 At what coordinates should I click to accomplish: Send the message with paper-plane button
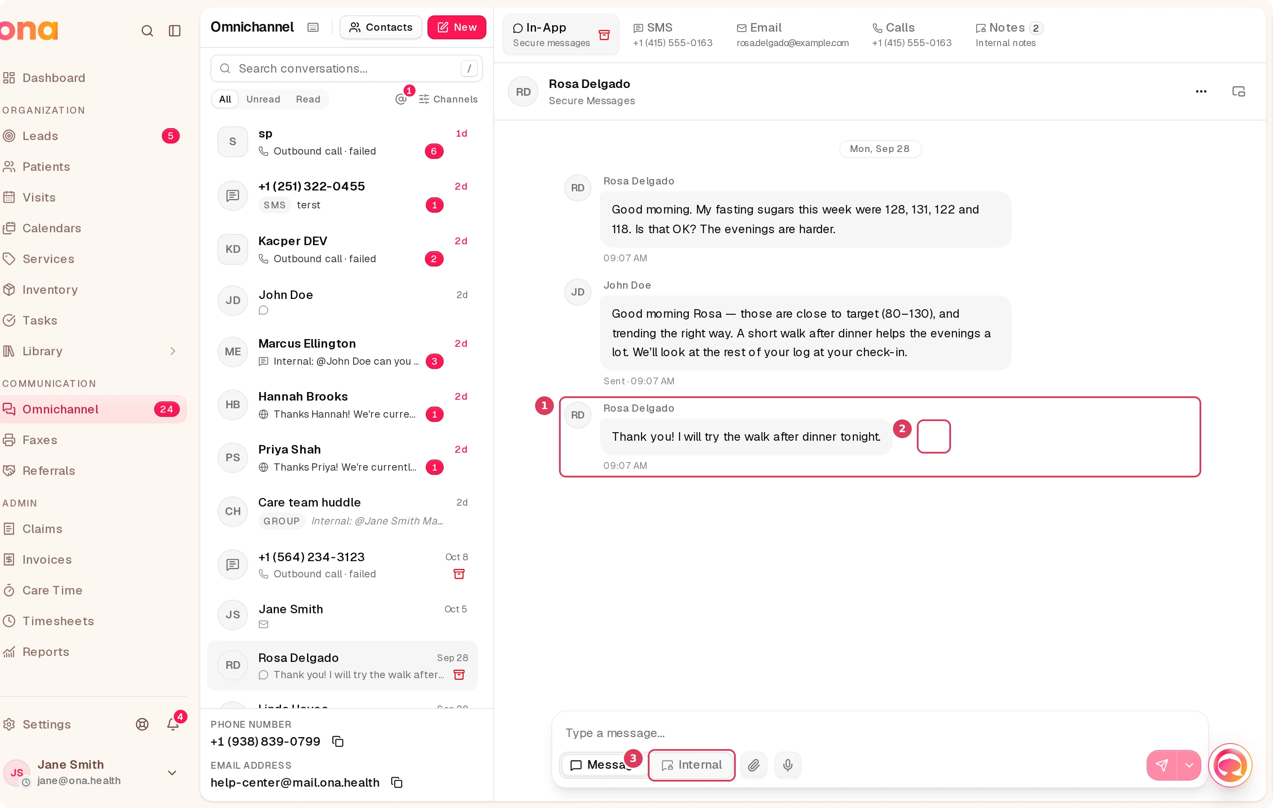point(1162,764)
